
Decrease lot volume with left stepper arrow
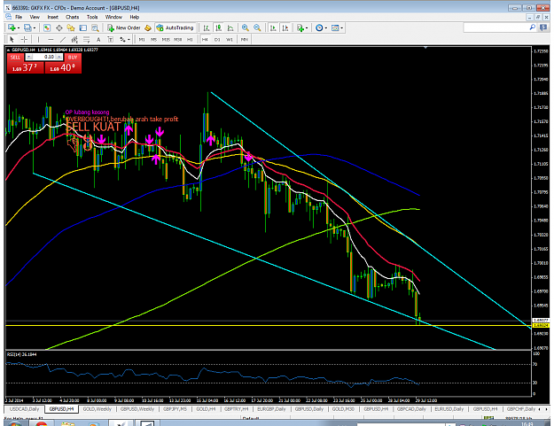click(29, 57)
